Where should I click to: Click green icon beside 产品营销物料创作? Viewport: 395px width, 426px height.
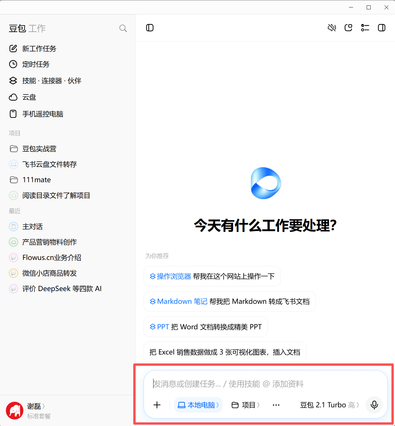point(13,242)
